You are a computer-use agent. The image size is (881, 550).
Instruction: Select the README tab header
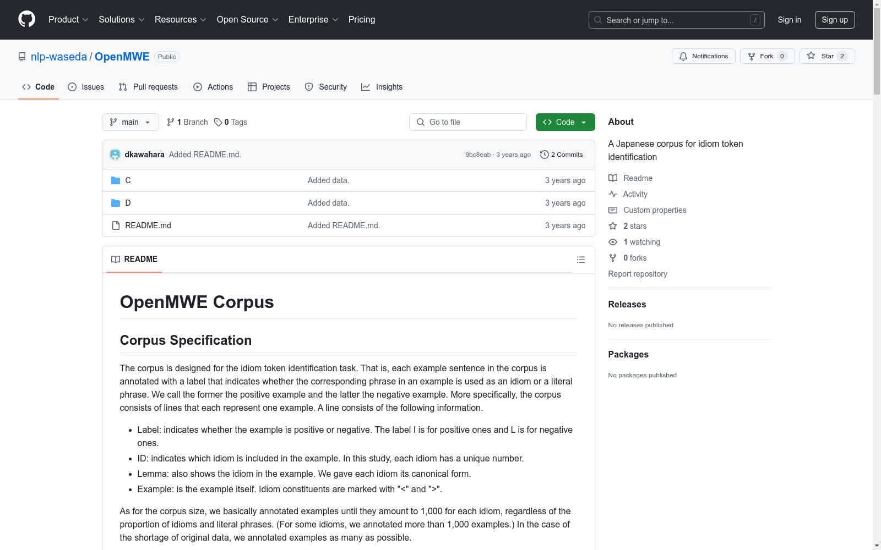(134, 259)
